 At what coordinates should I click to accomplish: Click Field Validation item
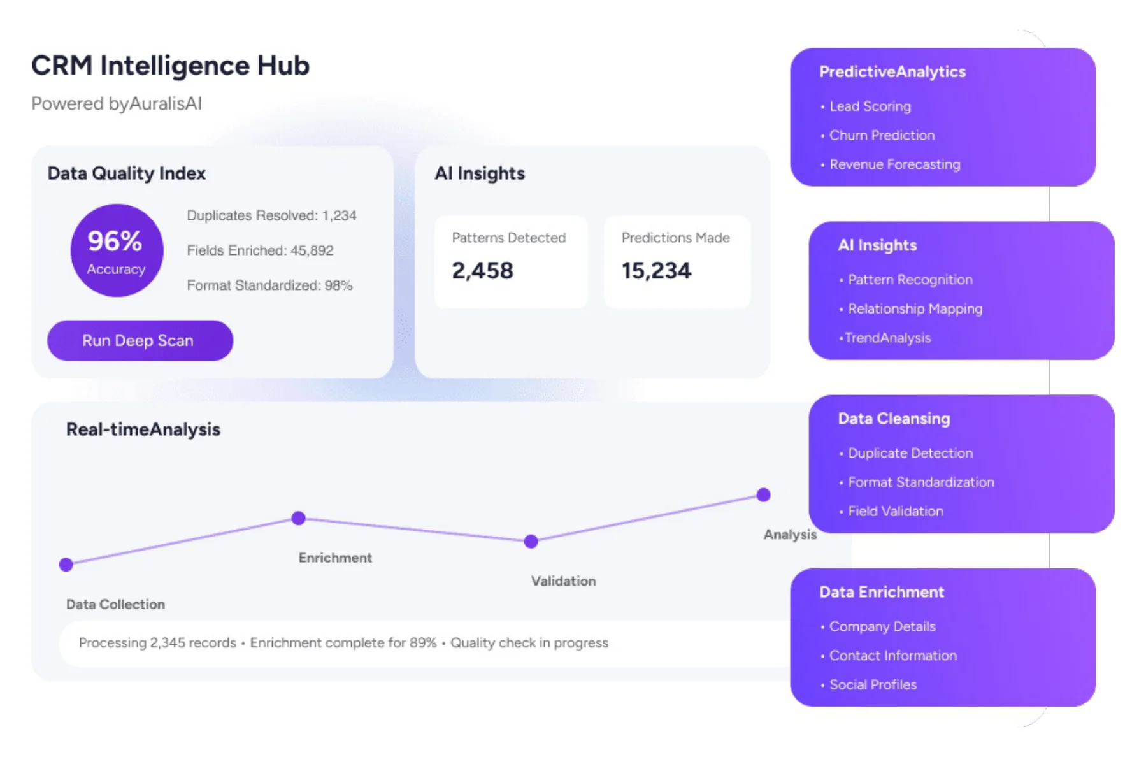896,512
